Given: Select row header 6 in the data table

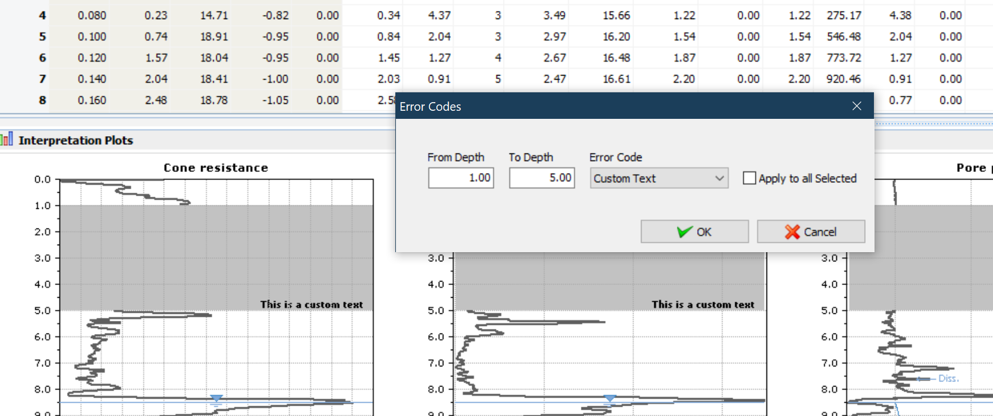Looking at the screenshot, I should tap(42, 58).
